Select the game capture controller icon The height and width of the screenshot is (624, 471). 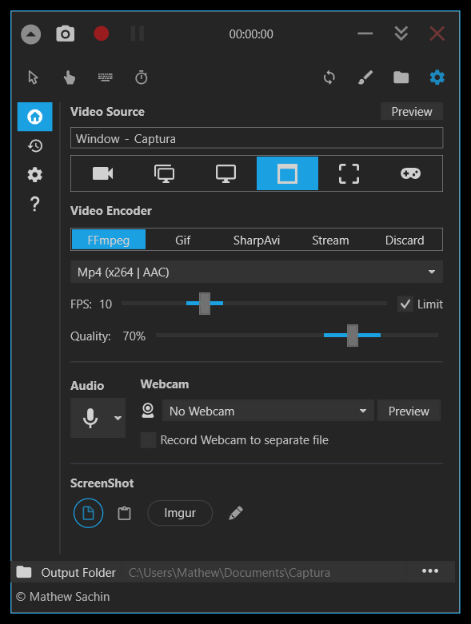tap(410, 173)
